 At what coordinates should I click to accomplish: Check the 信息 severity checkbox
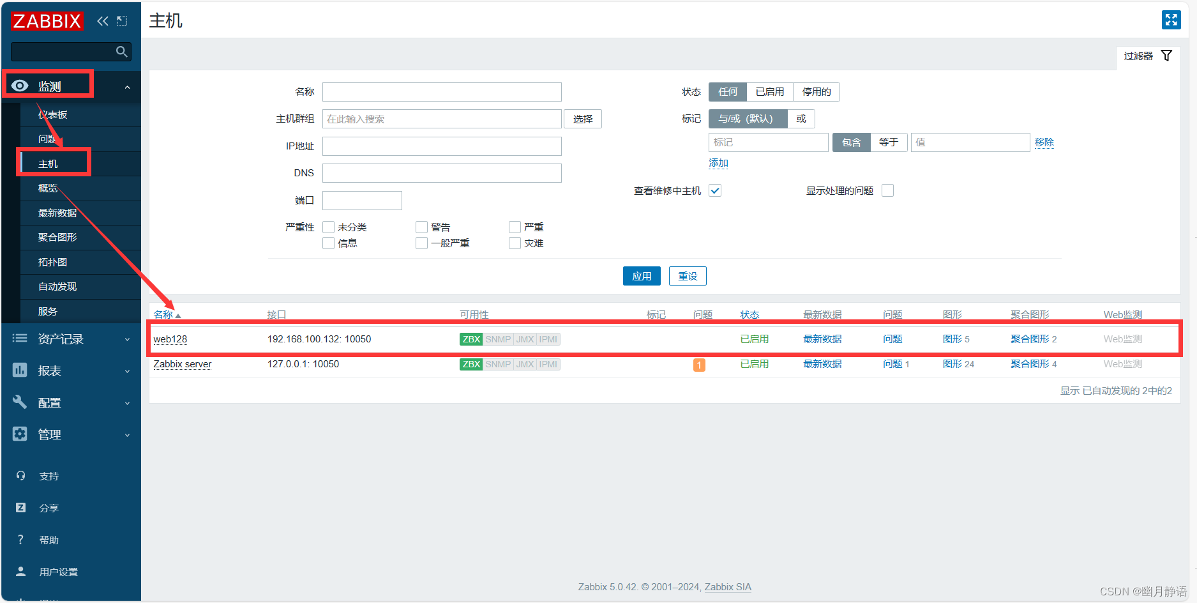pos(329,243)
